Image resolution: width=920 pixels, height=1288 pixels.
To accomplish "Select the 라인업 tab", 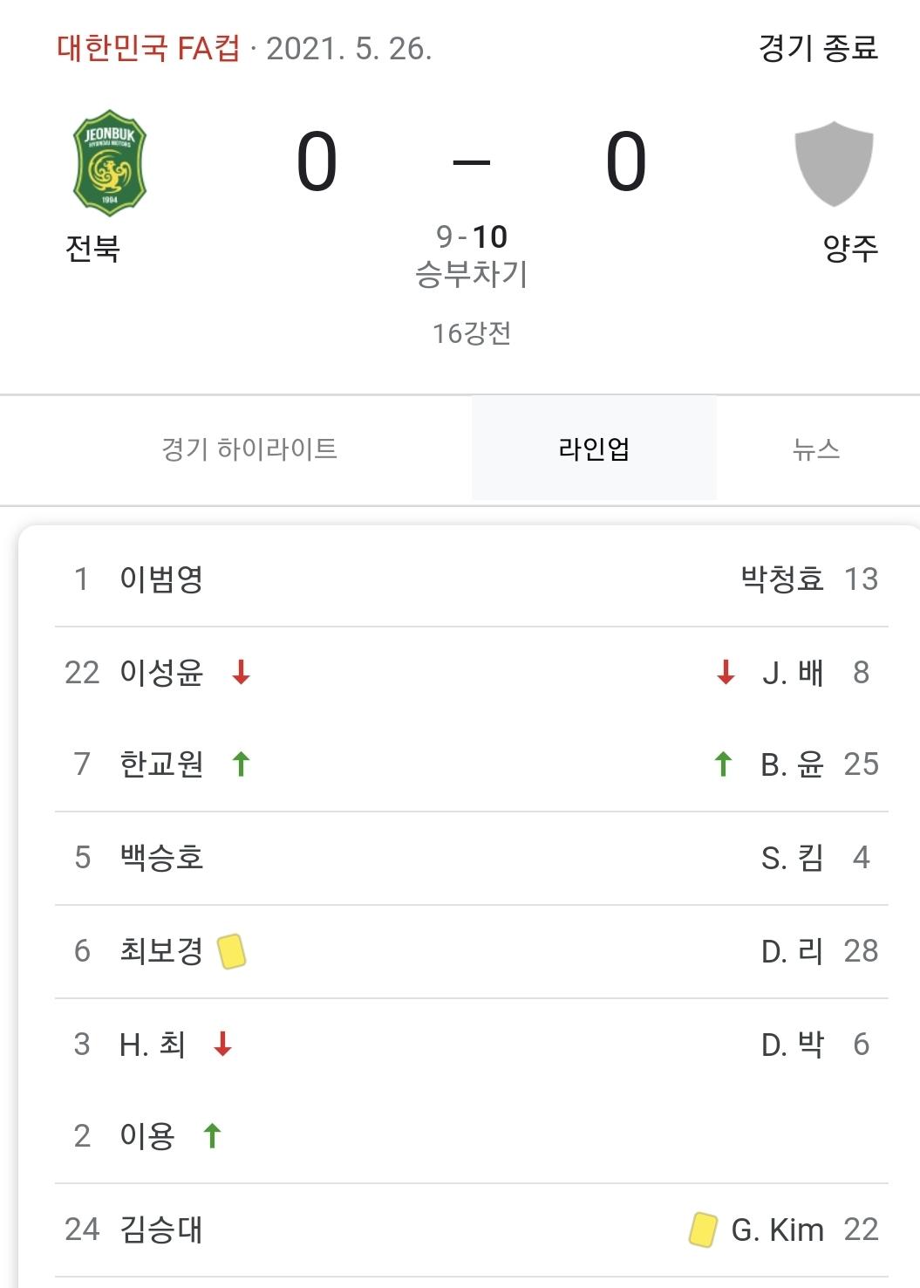I will coord(594,449).
